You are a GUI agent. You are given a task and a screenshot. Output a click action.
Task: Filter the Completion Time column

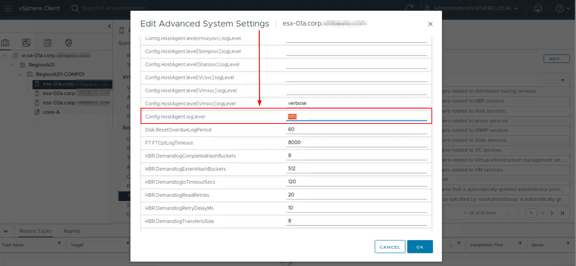(520, 243)
